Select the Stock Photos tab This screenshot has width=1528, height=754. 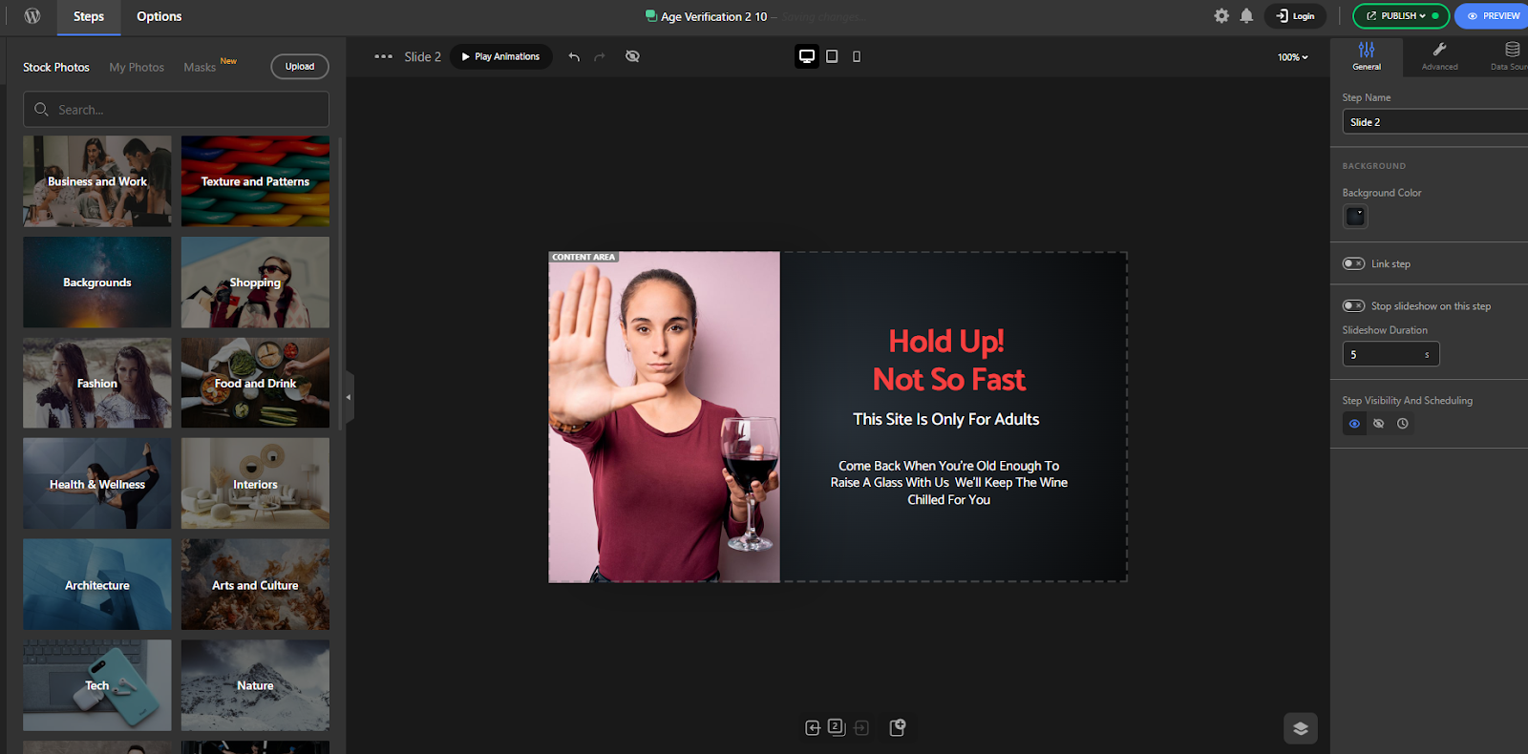[56, 68]
